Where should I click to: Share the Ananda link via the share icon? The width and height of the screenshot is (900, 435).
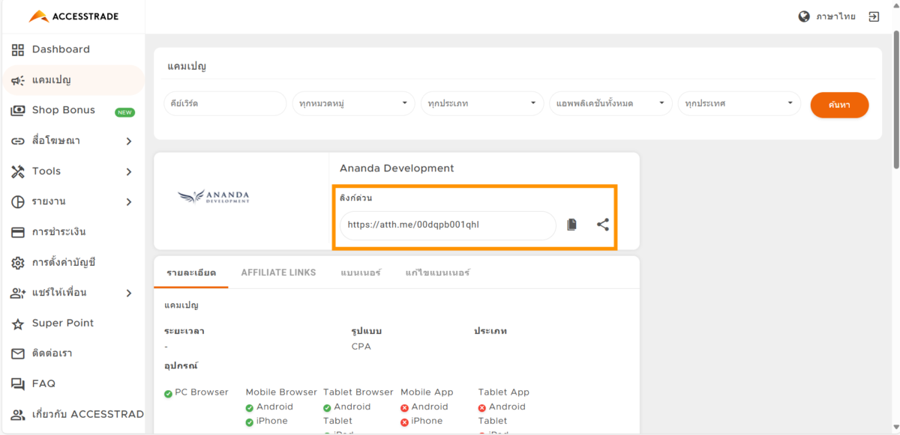click(x=602, y=224)
